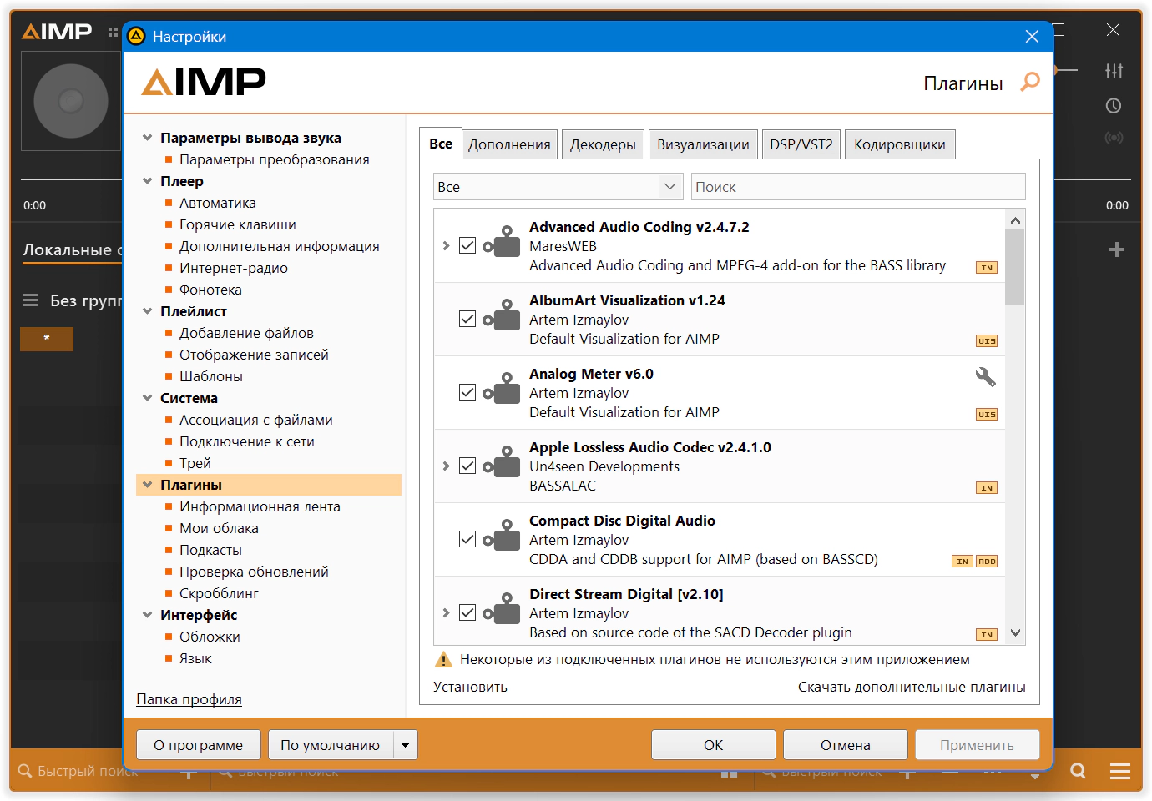Click the AIMP logo in the player's title bar
The image size is (1152, 801).
coord(57,32)
